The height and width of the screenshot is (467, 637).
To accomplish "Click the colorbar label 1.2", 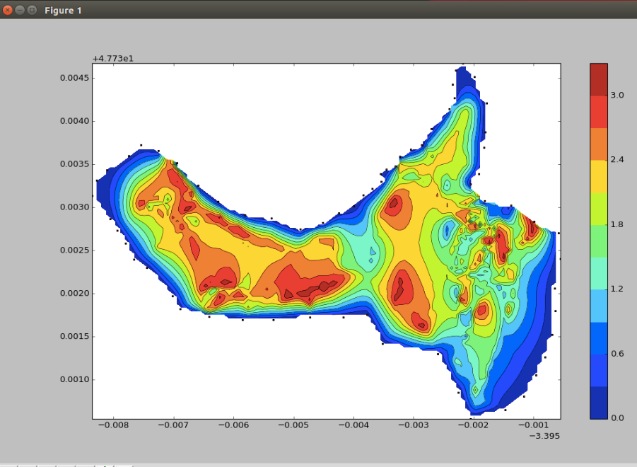I will [x=617, y=289].
